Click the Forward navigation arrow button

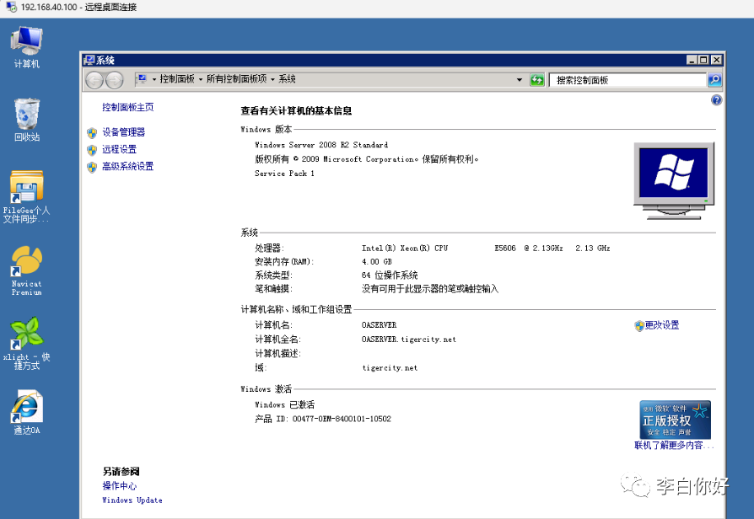114,80
